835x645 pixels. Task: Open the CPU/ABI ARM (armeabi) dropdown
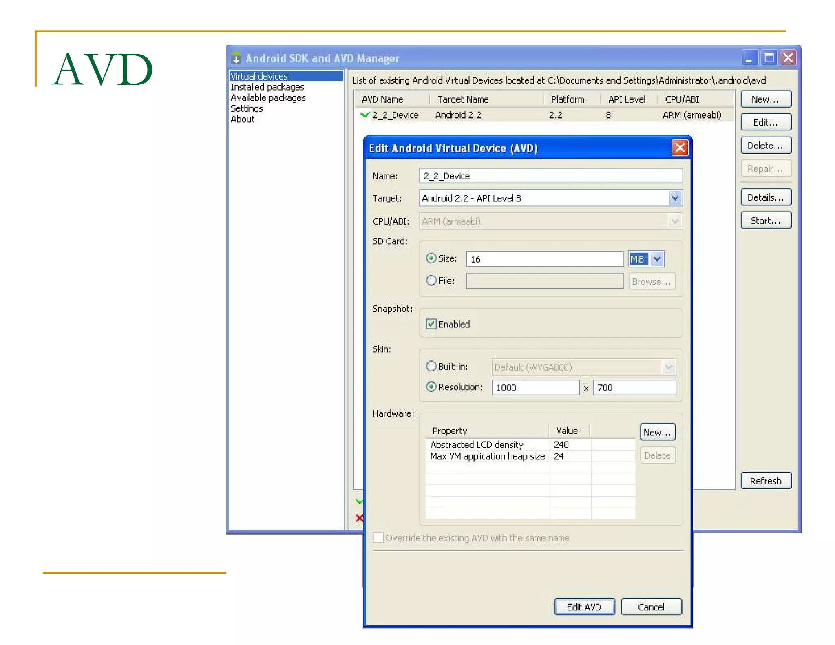point(675,221)
